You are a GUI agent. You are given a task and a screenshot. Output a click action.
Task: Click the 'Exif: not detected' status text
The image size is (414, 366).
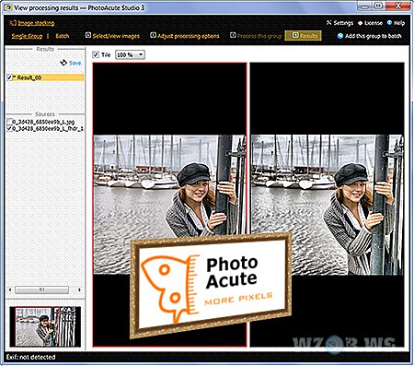(x=30, y=357)
